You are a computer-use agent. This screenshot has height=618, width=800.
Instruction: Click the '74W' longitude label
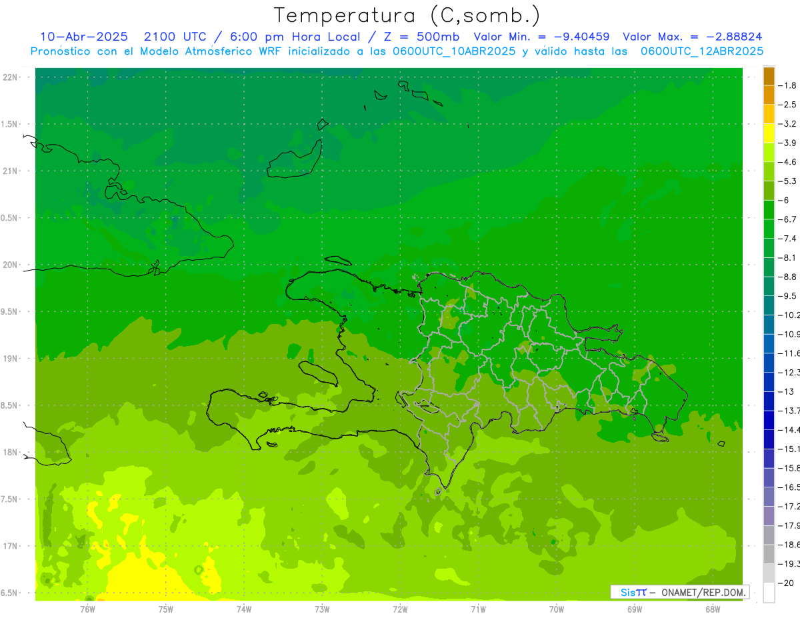coord(244,609)
